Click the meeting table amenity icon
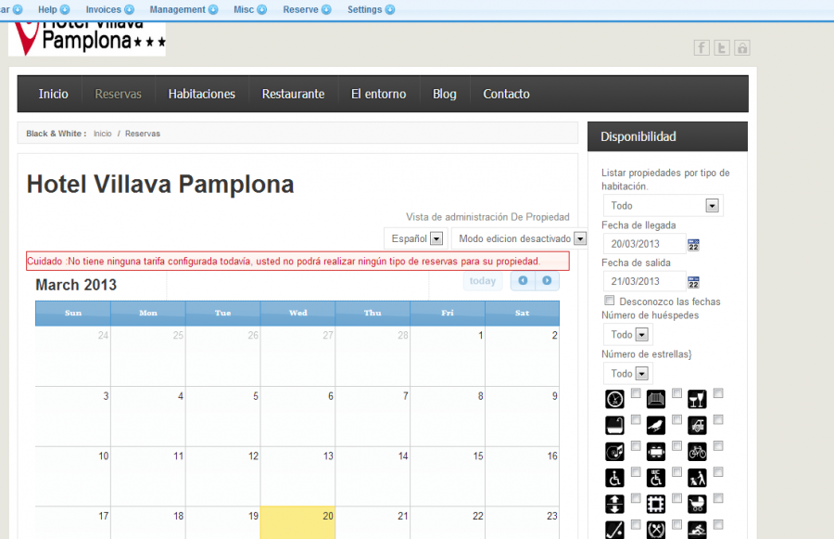This screenshot has height=539, width=834. pos(656,452)
